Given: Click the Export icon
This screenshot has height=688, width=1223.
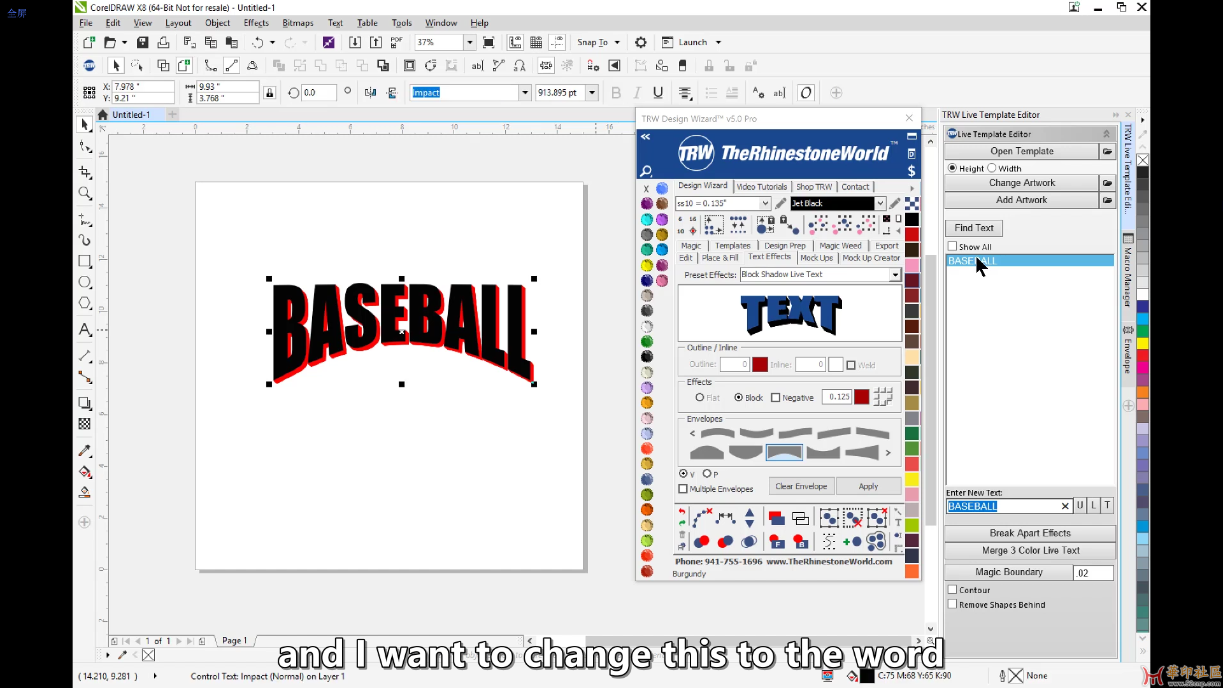Looking at the screenshot, I should tap(376, 42).
